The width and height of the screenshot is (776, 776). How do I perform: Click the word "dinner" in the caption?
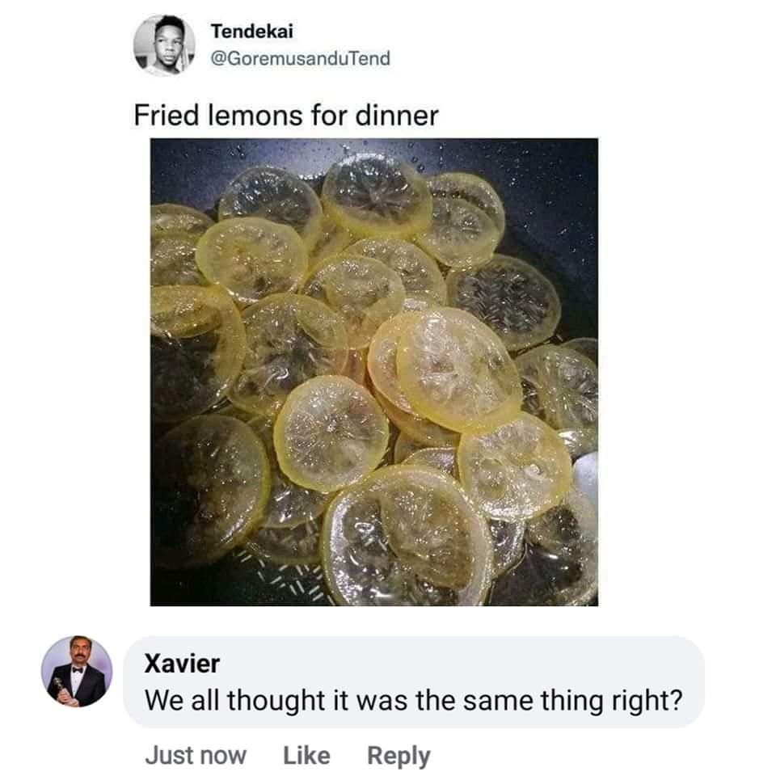396,115
